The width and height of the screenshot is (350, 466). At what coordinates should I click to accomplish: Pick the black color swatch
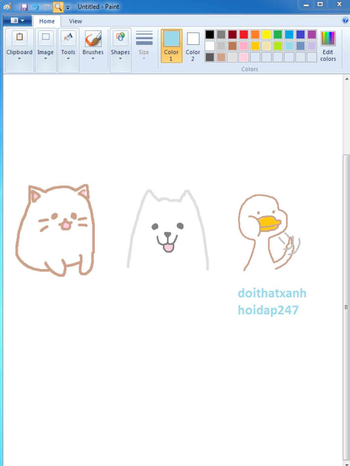[x=210, y=35]
